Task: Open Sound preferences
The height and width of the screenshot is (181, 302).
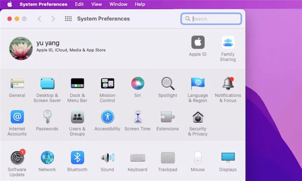Action: (x=107, y=157)
